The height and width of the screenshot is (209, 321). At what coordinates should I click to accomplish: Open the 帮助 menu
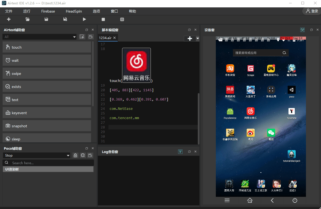coord(132,11)
